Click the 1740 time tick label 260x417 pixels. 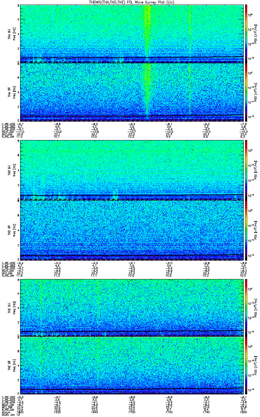click(206, 412)
